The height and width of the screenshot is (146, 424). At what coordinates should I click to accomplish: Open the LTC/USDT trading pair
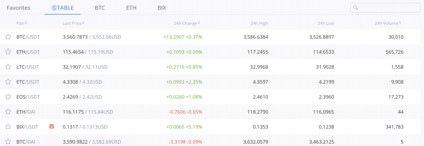28,67
